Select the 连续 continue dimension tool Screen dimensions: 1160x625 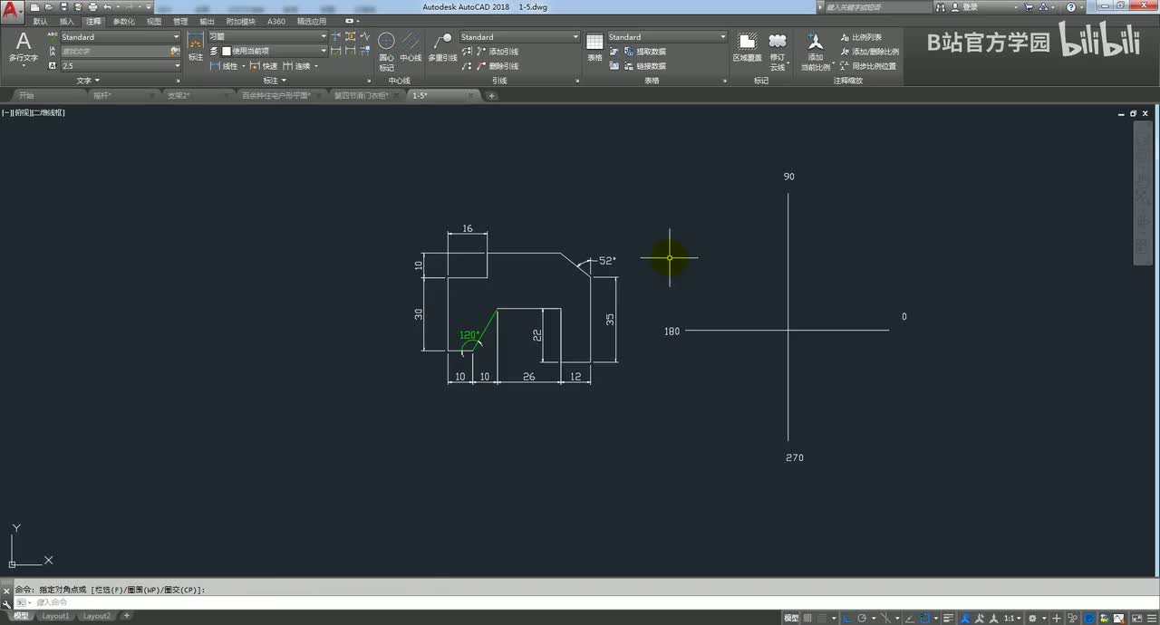296,66
